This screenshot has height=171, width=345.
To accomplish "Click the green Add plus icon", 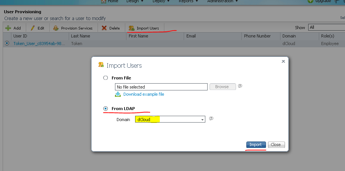I will (8, 28).
